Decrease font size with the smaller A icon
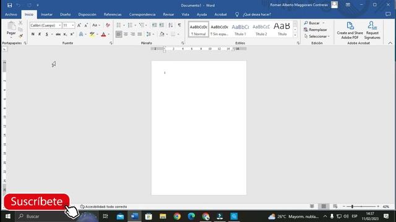Viewport: 396px width, 222px height. [x=86, y=25]
